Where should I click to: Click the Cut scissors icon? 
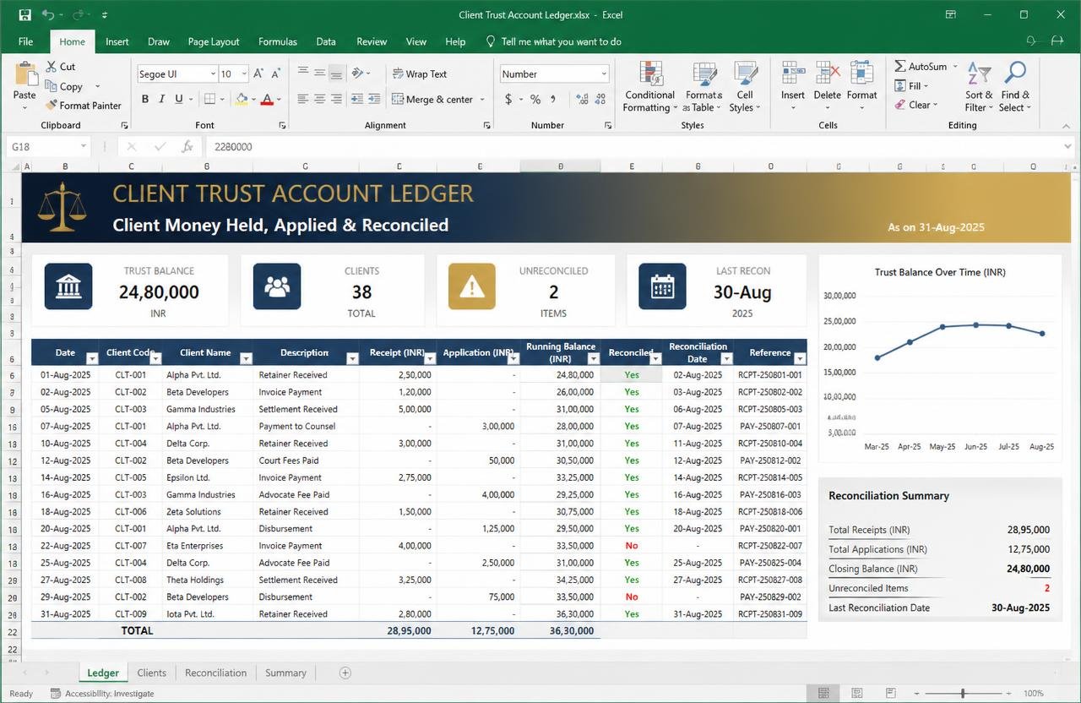coord(50,67)
